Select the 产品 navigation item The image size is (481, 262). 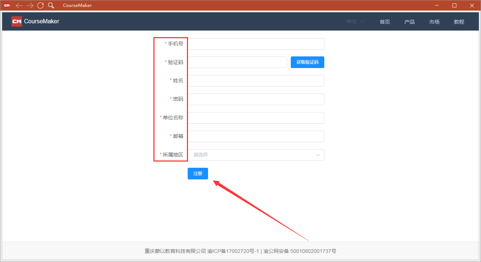(409, 21)
